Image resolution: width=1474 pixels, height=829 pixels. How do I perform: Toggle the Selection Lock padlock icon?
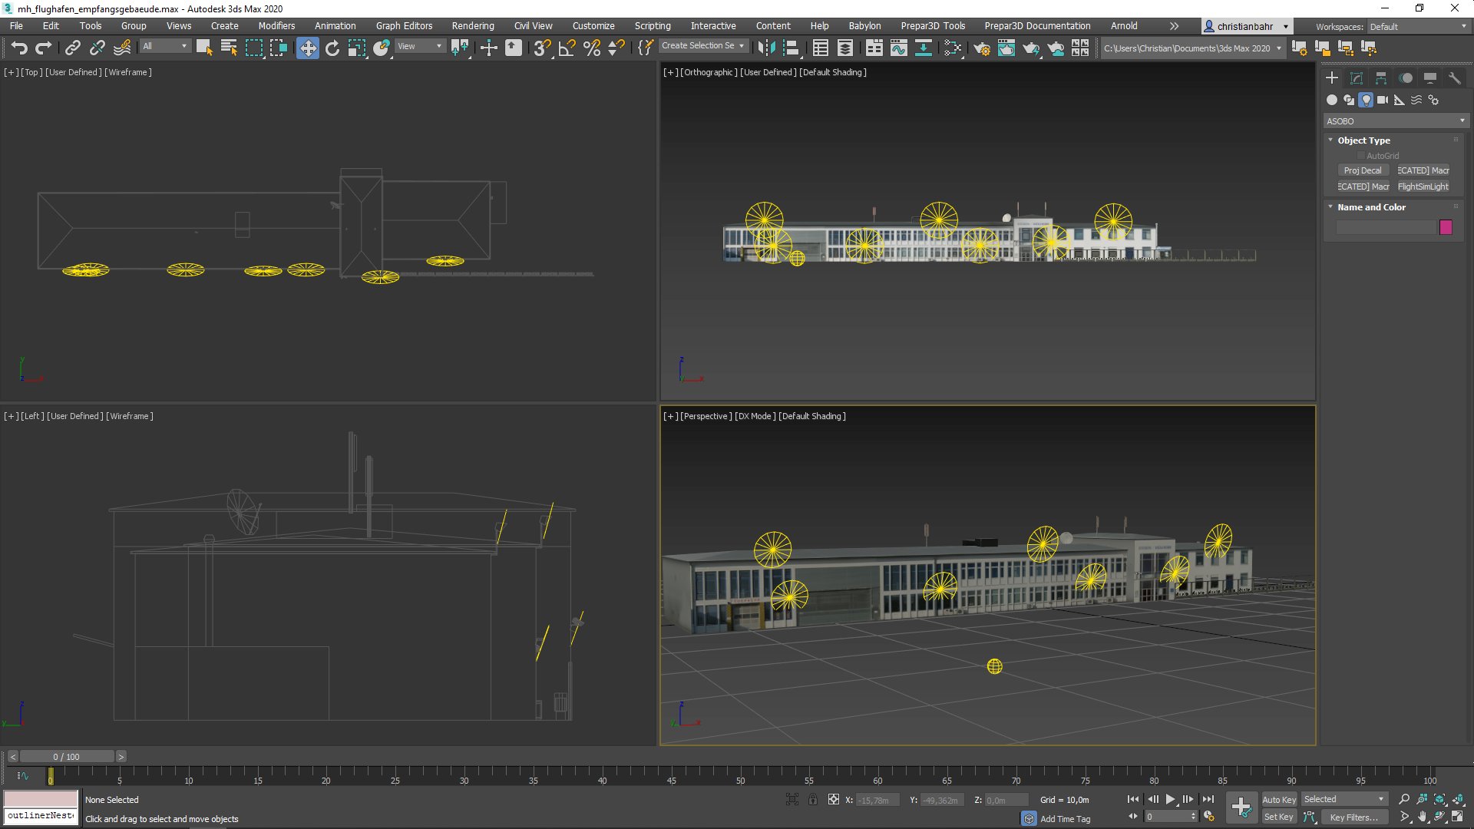(813, 800)
